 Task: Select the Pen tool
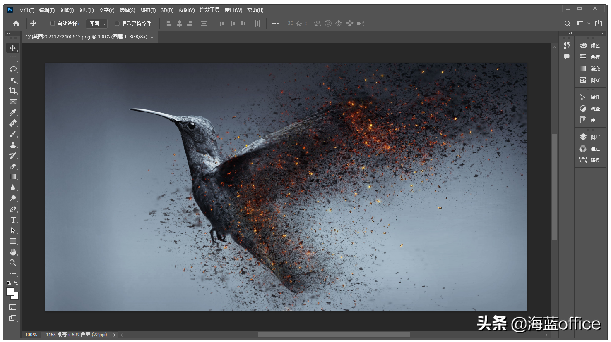(13, 209)
